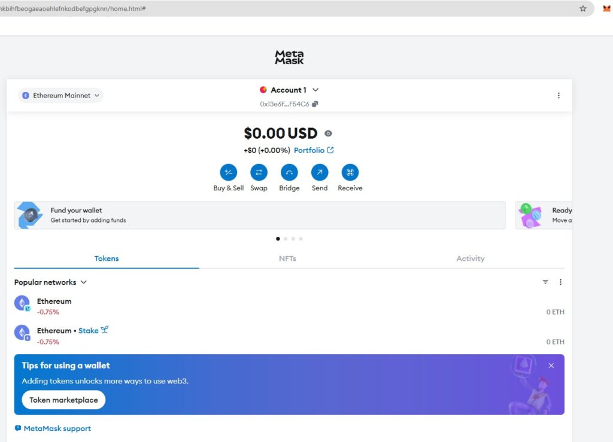Viewport: 613px width, 442px height.
Task: Switch to the NFTs tab
Action: click(287, 258)
